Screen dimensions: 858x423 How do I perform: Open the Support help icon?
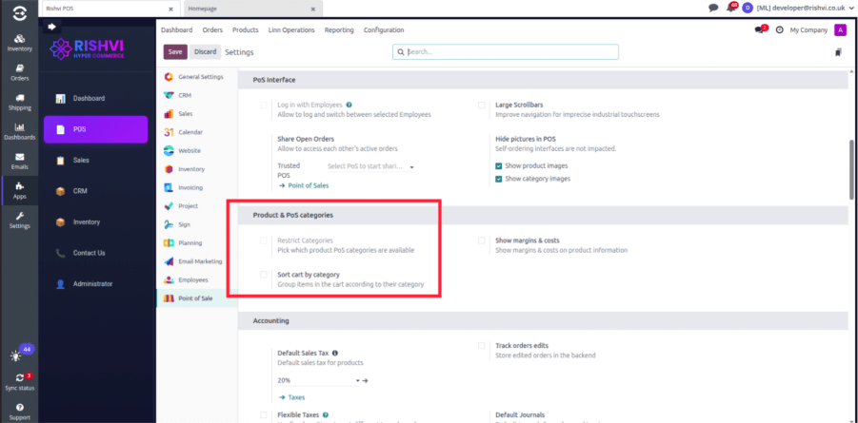click(19, 408)
